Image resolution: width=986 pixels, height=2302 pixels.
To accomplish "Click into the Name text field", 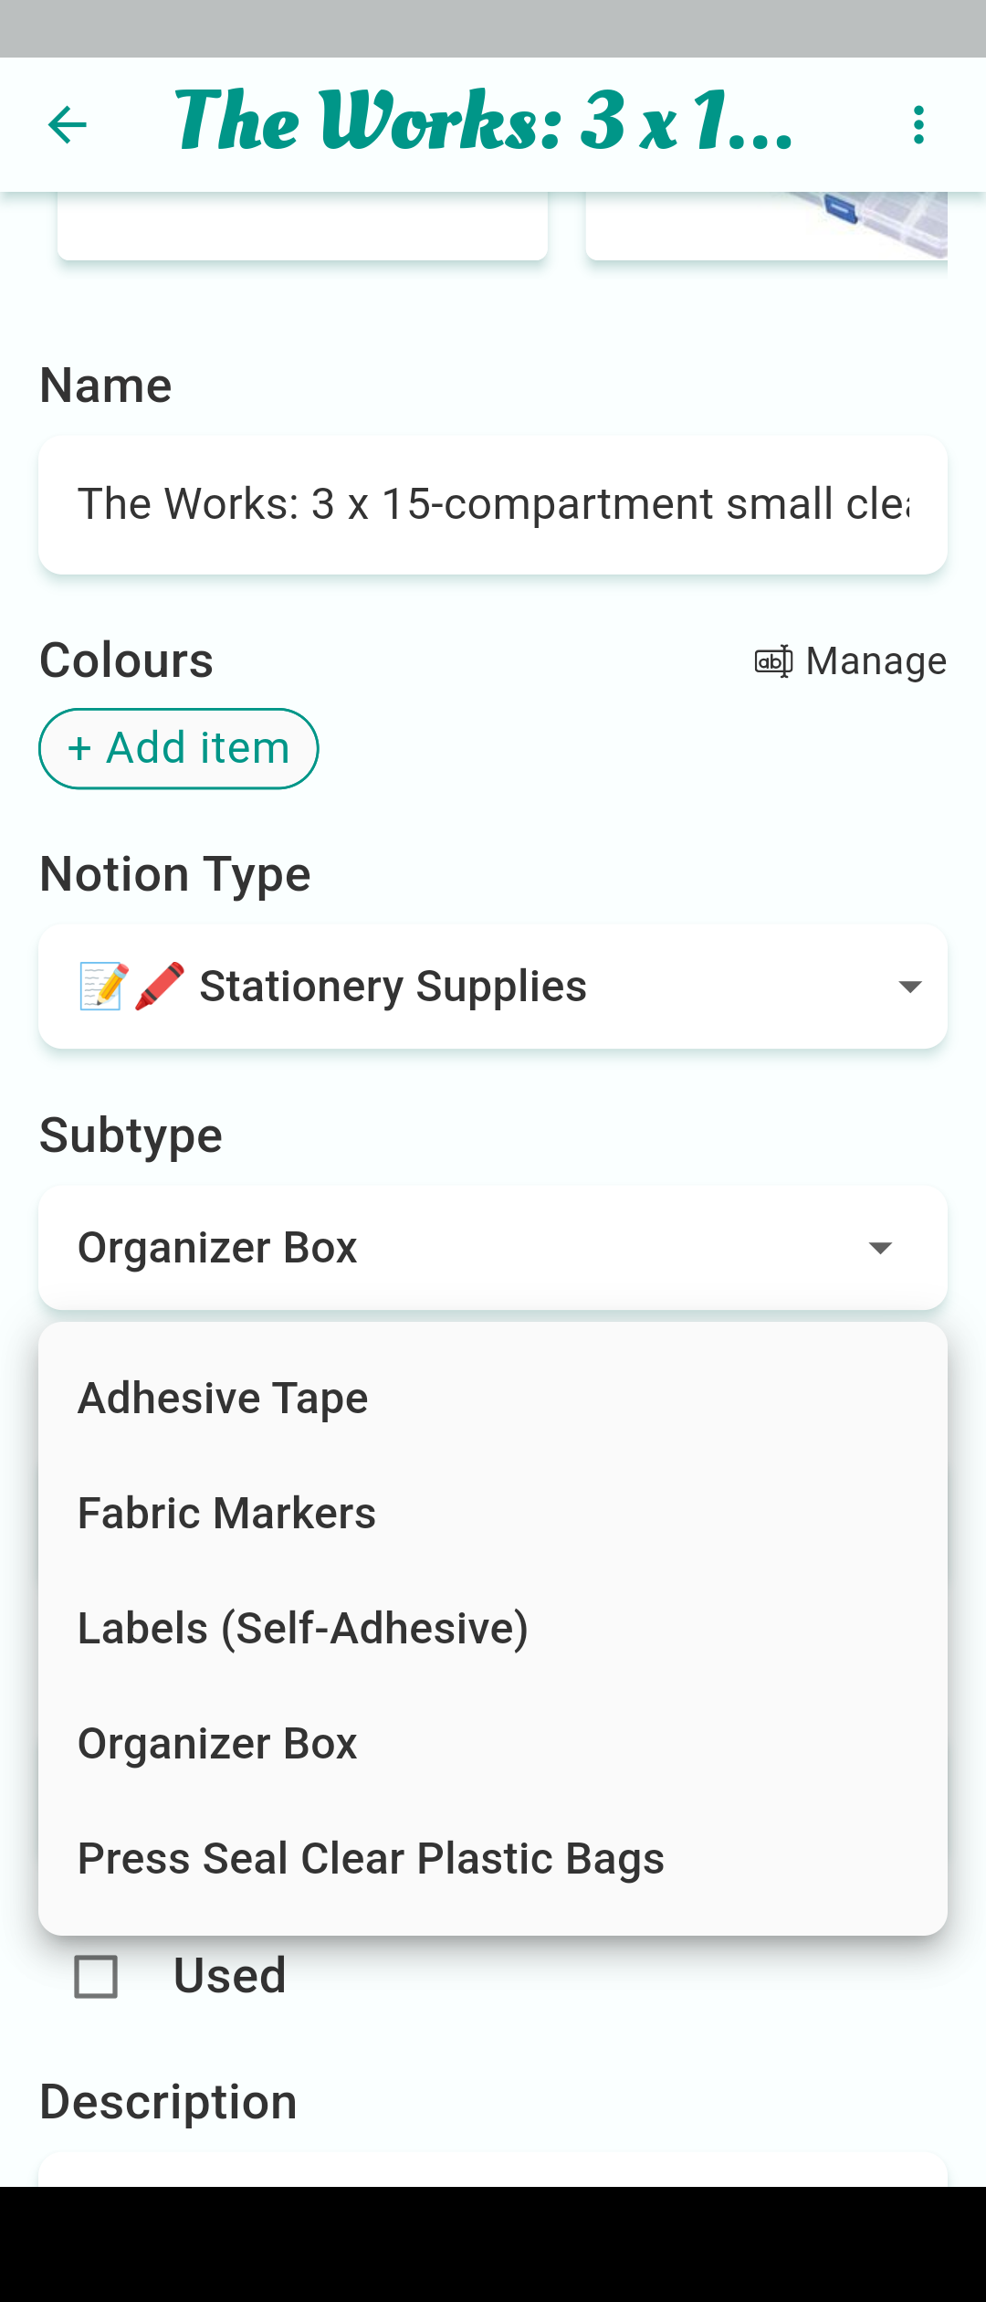I will 493,505.
